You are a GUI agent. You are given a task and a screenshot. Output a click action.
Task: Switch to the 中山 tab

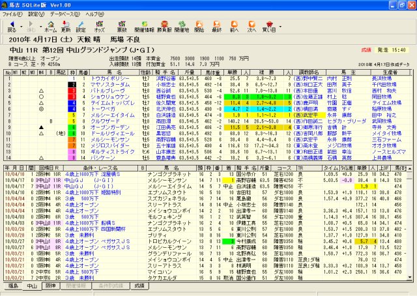[x=32, y=286]
